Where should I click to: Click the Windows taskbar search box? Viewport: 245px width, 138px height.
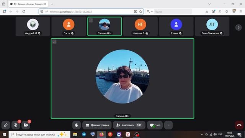pos(39,135)
